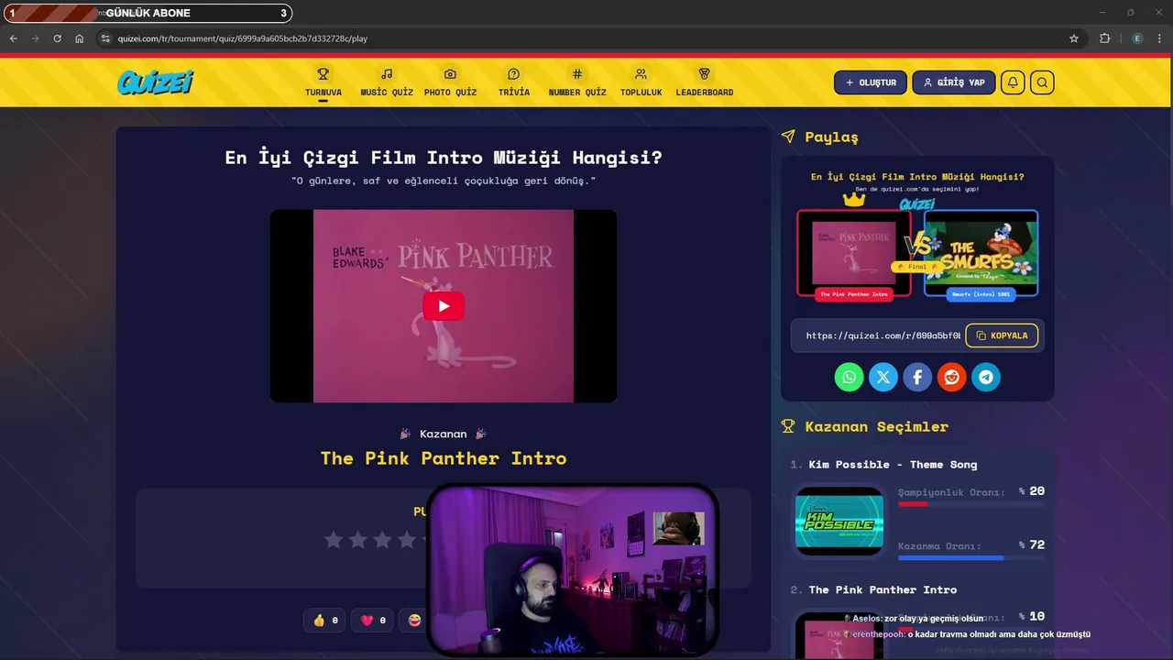
Task: Copy the share link with Kopyala
Action: tap(1002, 335)
